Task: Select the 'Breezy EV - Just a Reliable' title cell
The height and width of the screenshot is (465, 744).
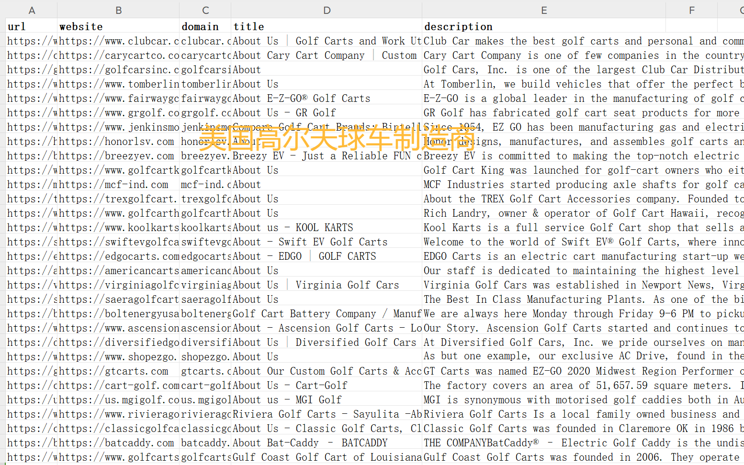Action: pyautogui.click(x=327, y=155)
